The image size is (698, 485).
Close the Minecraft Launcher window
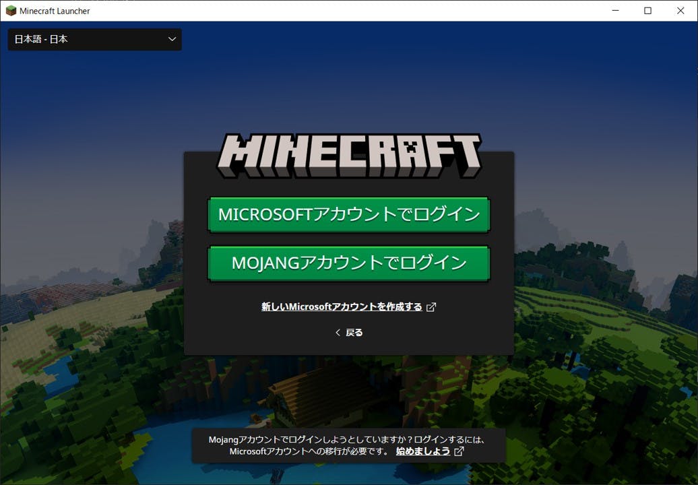(678, 11)
